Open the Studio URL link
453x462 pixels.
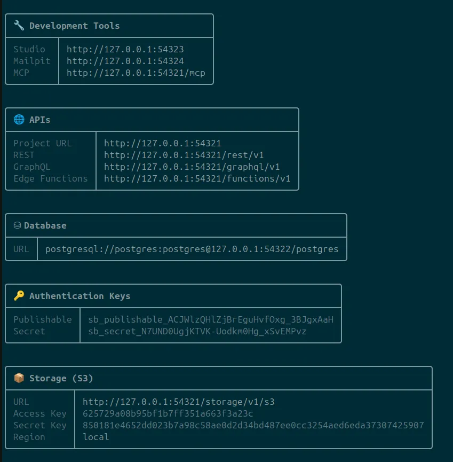125,49
